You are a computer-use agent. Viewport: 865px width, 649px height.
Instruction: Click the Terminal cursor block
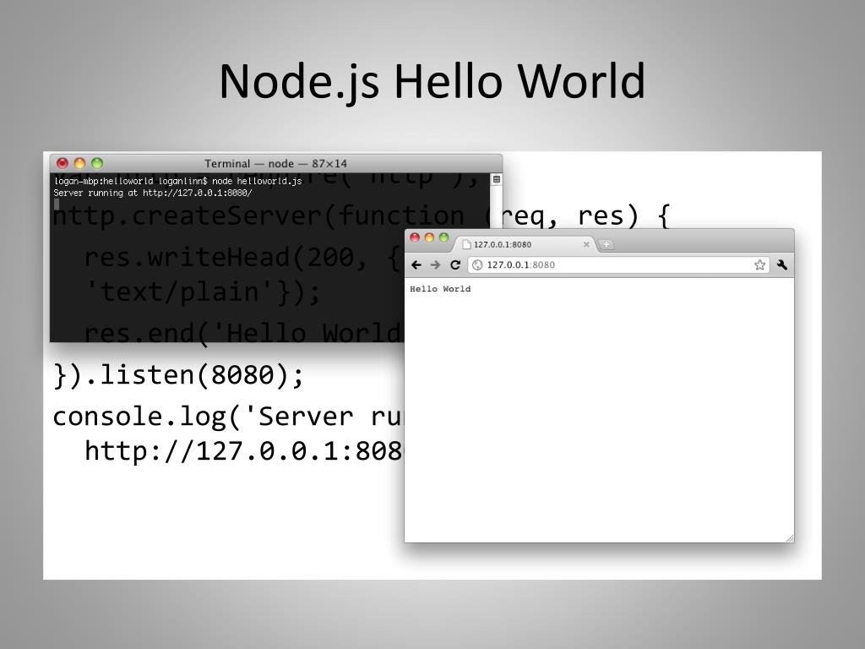(x=57, y=205)
